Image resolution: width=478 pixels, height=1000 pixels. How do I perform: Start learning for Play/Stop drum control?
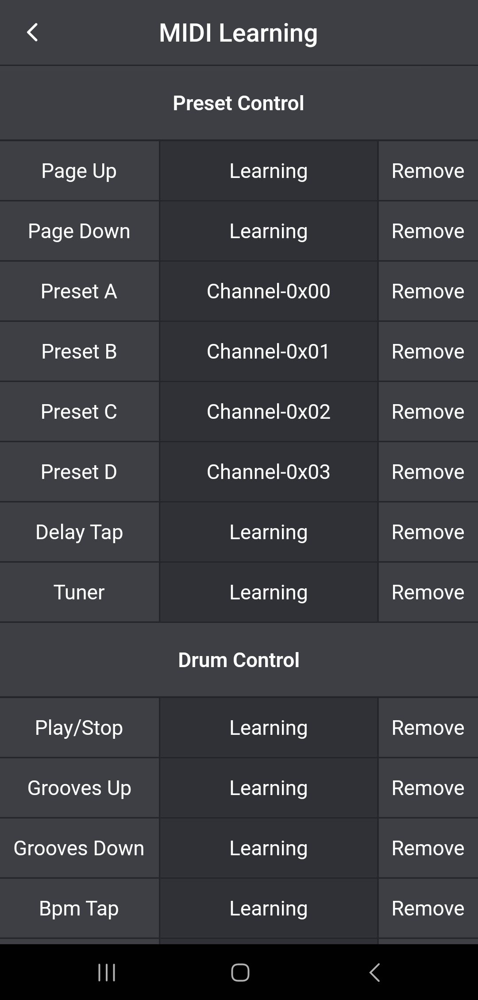tap(268, 727)
